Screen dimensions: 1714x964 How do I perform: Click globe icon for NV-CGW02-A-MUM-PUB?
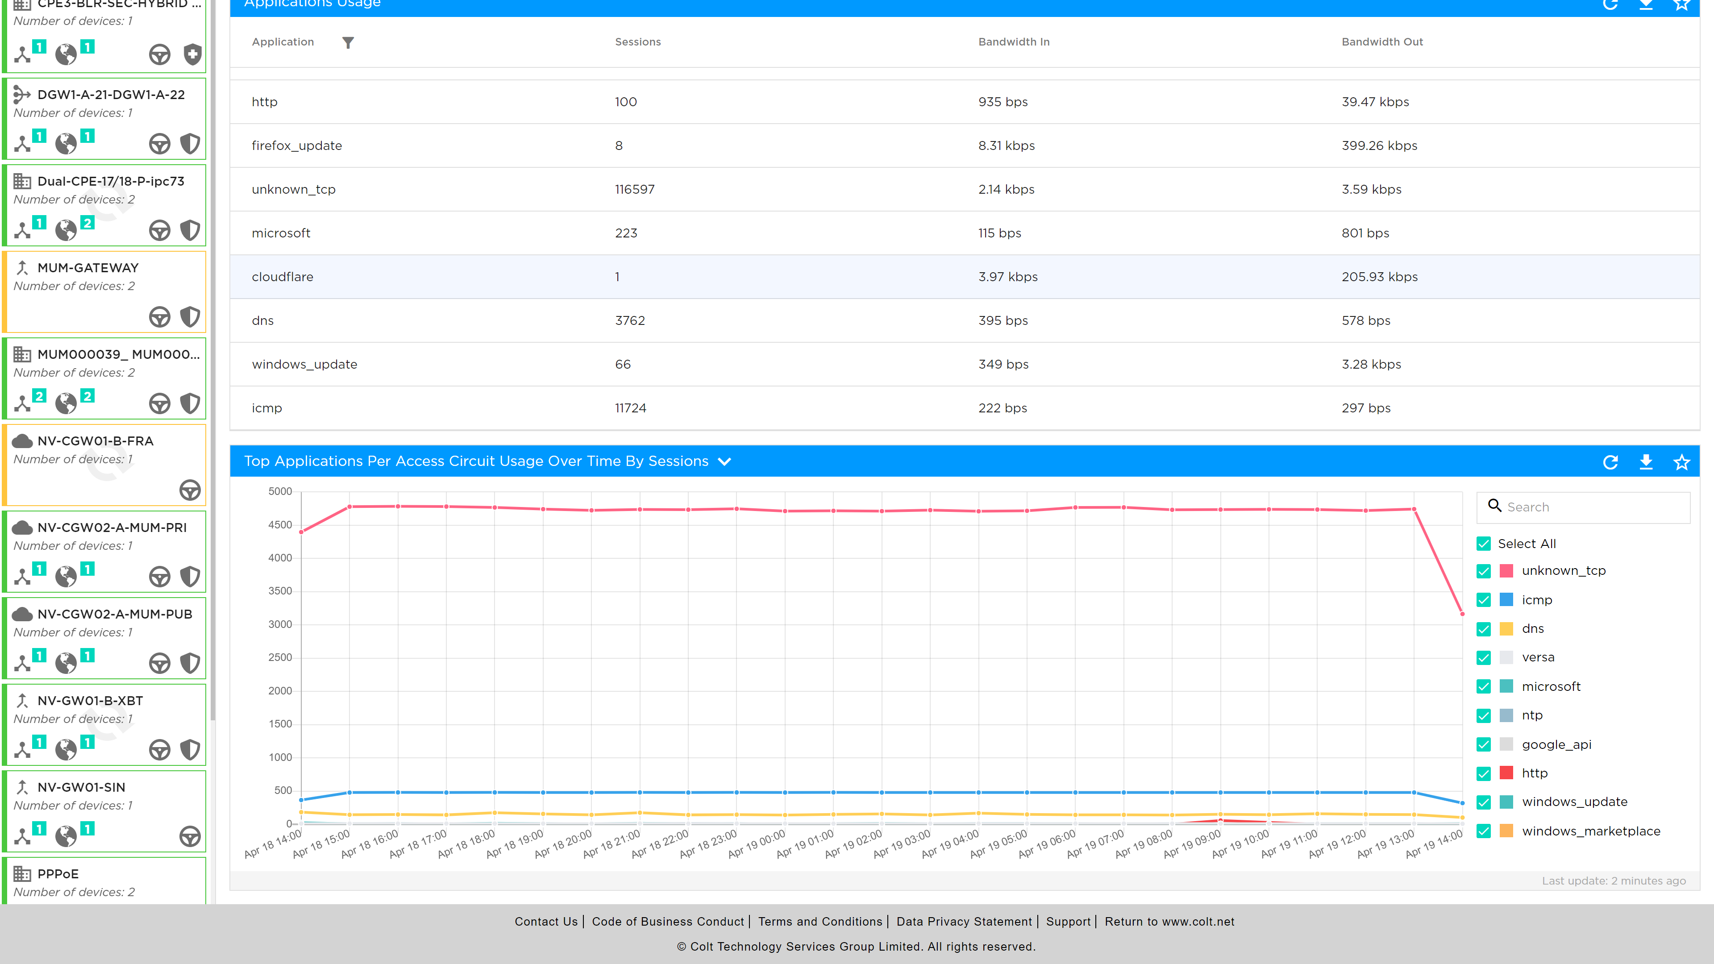(66, 663)
